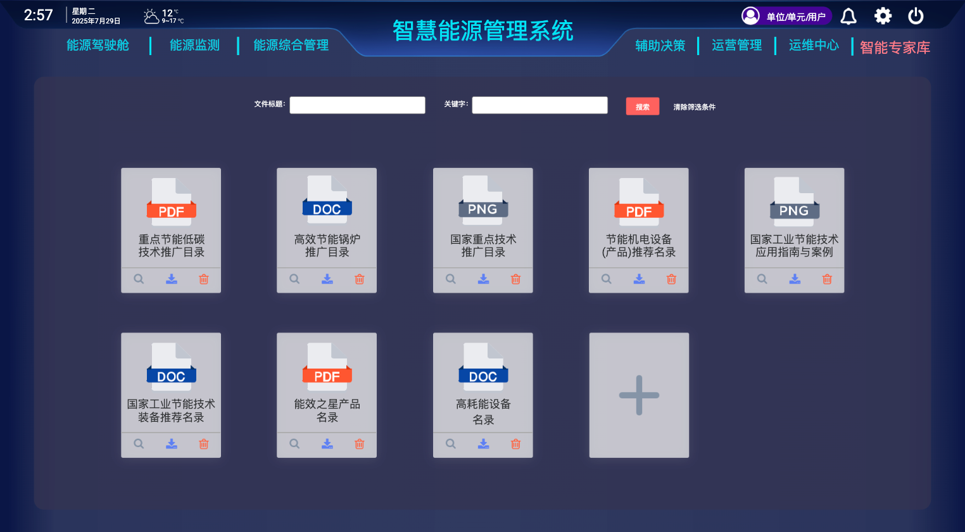Open 国家工业节能技术应用指南与案例 PNG thumbnail
965x532 pixels.
click(x=795, y=201)
